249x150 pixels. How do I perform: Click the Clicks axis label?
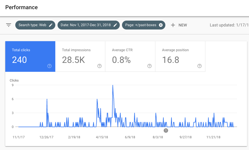tap(14, 80)
